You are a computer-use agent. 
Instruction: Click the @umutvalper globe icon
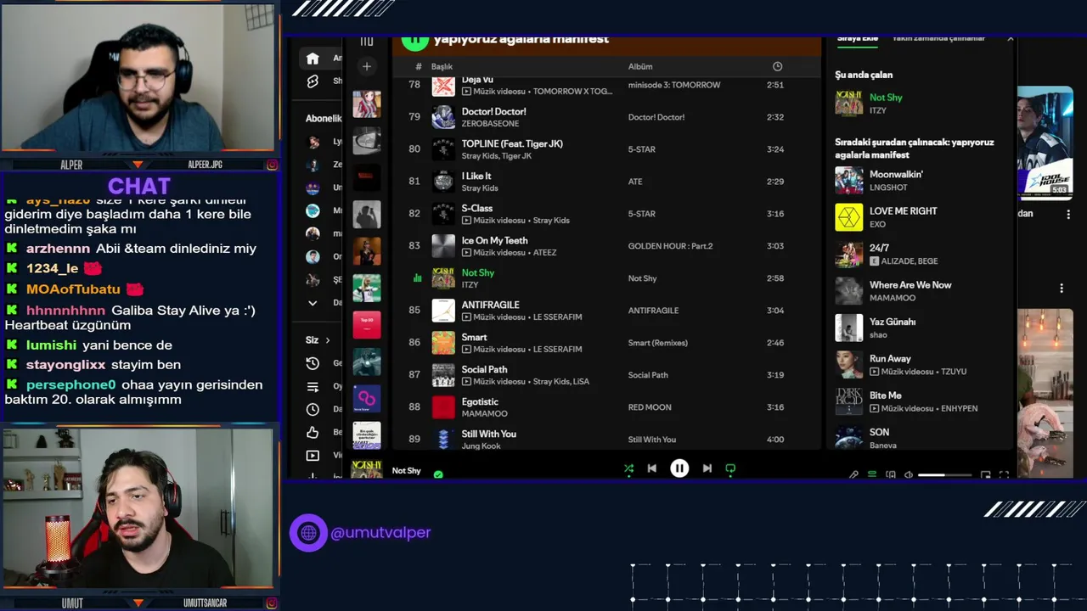pyautogui.click(x=308, y=533)
